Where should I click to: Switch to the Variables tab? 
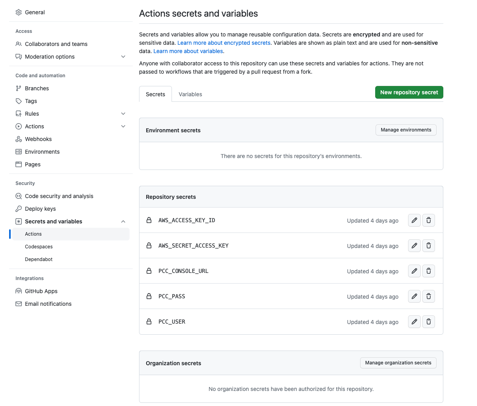(190, 94)
